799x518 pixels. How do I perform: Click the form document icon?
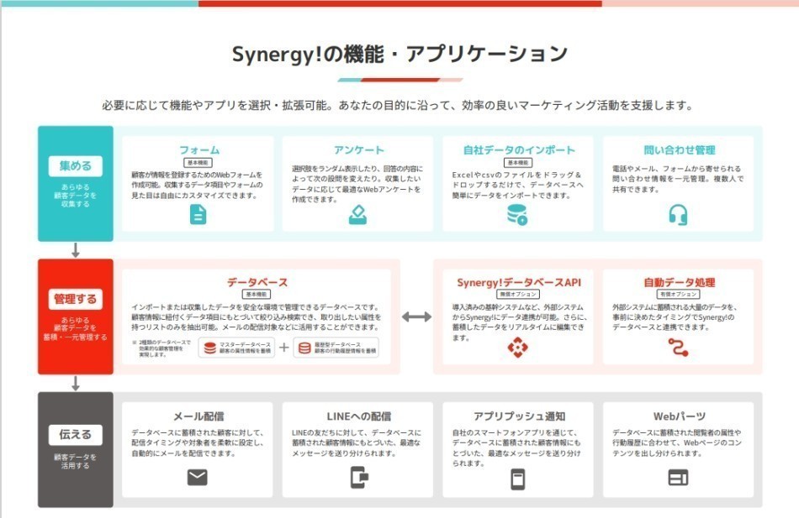coord(198,215)
